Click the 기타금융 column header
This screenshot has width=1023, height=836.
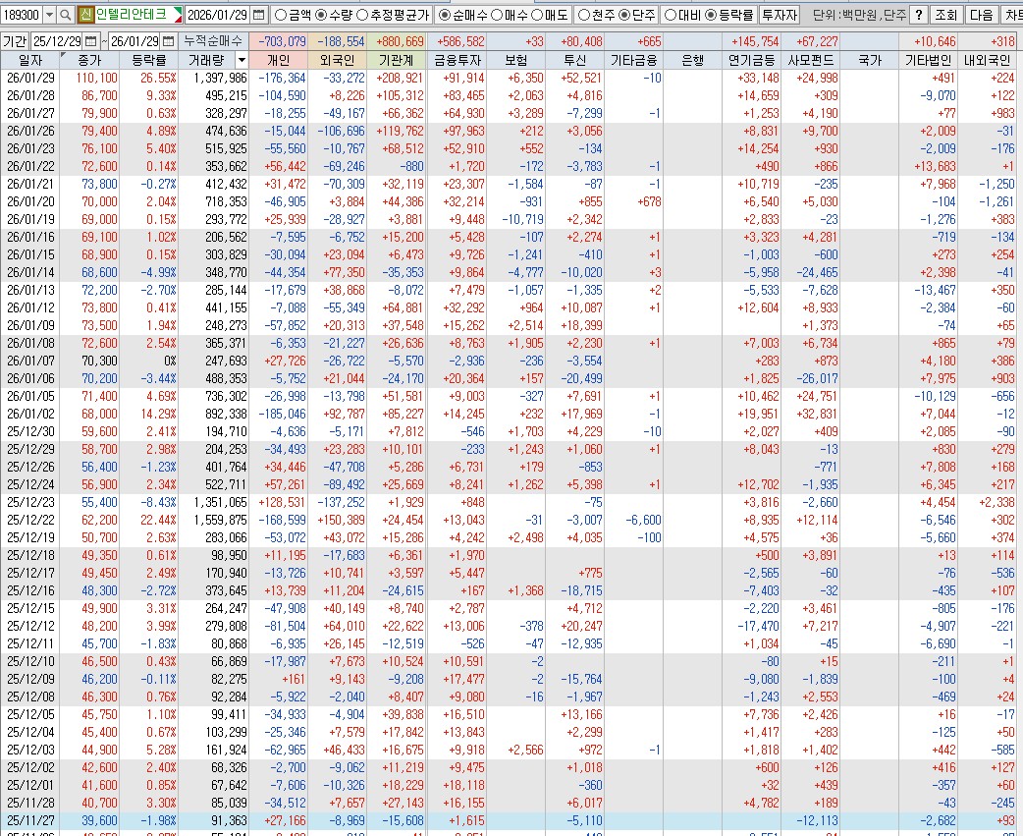(633, 61)
